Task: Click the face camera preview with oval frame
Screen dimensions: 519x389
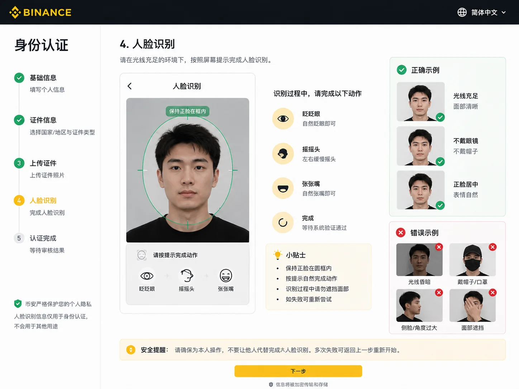Action: point(188,170)
